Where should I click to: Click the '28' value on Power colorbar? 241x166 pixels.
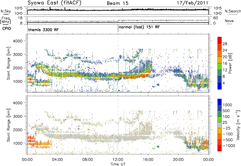click(225, 44)
